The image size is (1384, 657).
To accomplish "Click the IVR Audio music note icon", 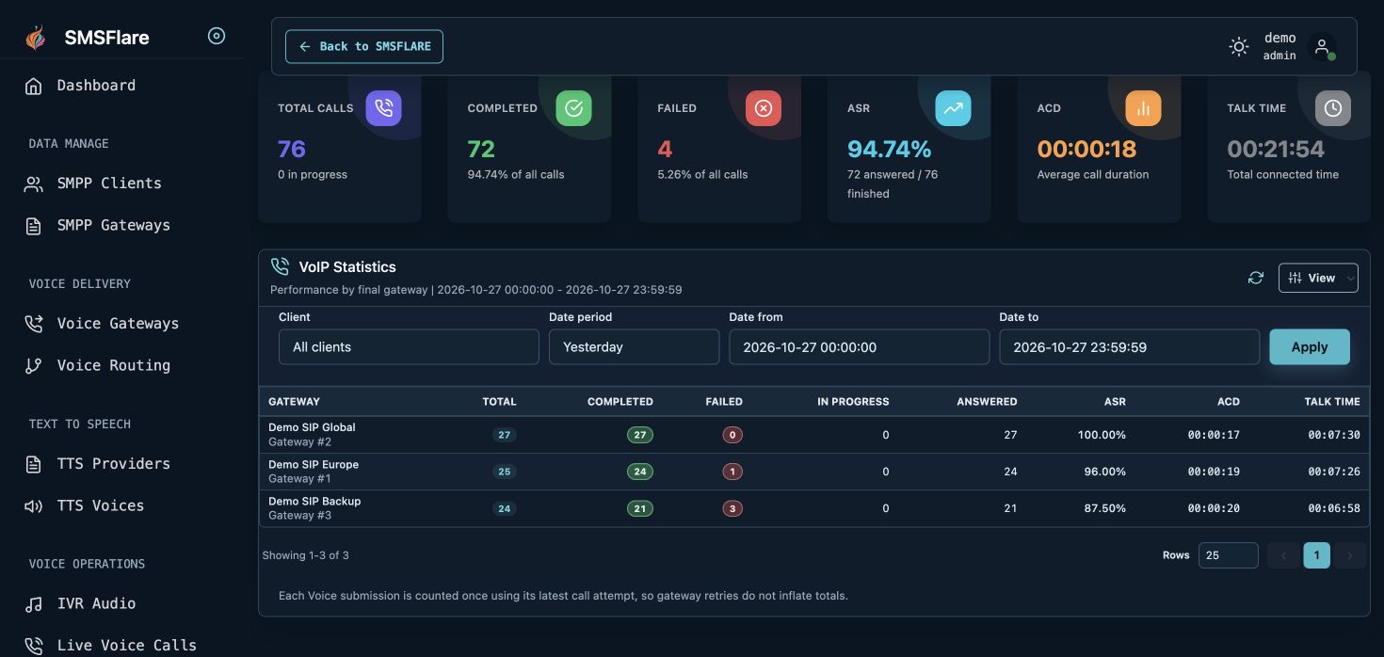I will coord(34,604).
